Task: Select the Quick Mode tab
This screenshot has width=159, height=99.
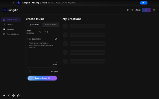Action: pyautogui.click(x=34, y=25)
